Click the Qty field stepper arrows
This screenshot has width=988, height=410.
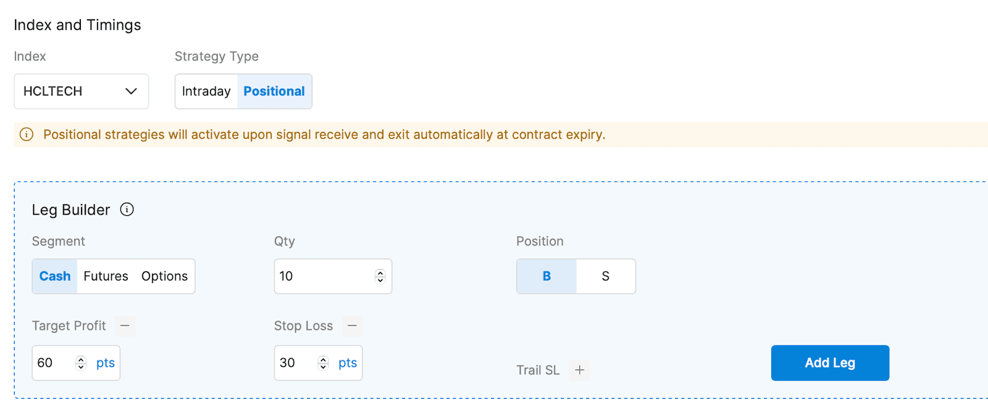380,276
